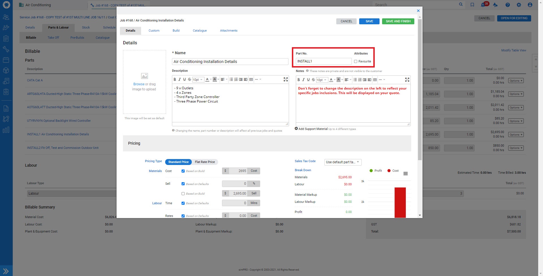Click the green Profit legend dot

371,171
